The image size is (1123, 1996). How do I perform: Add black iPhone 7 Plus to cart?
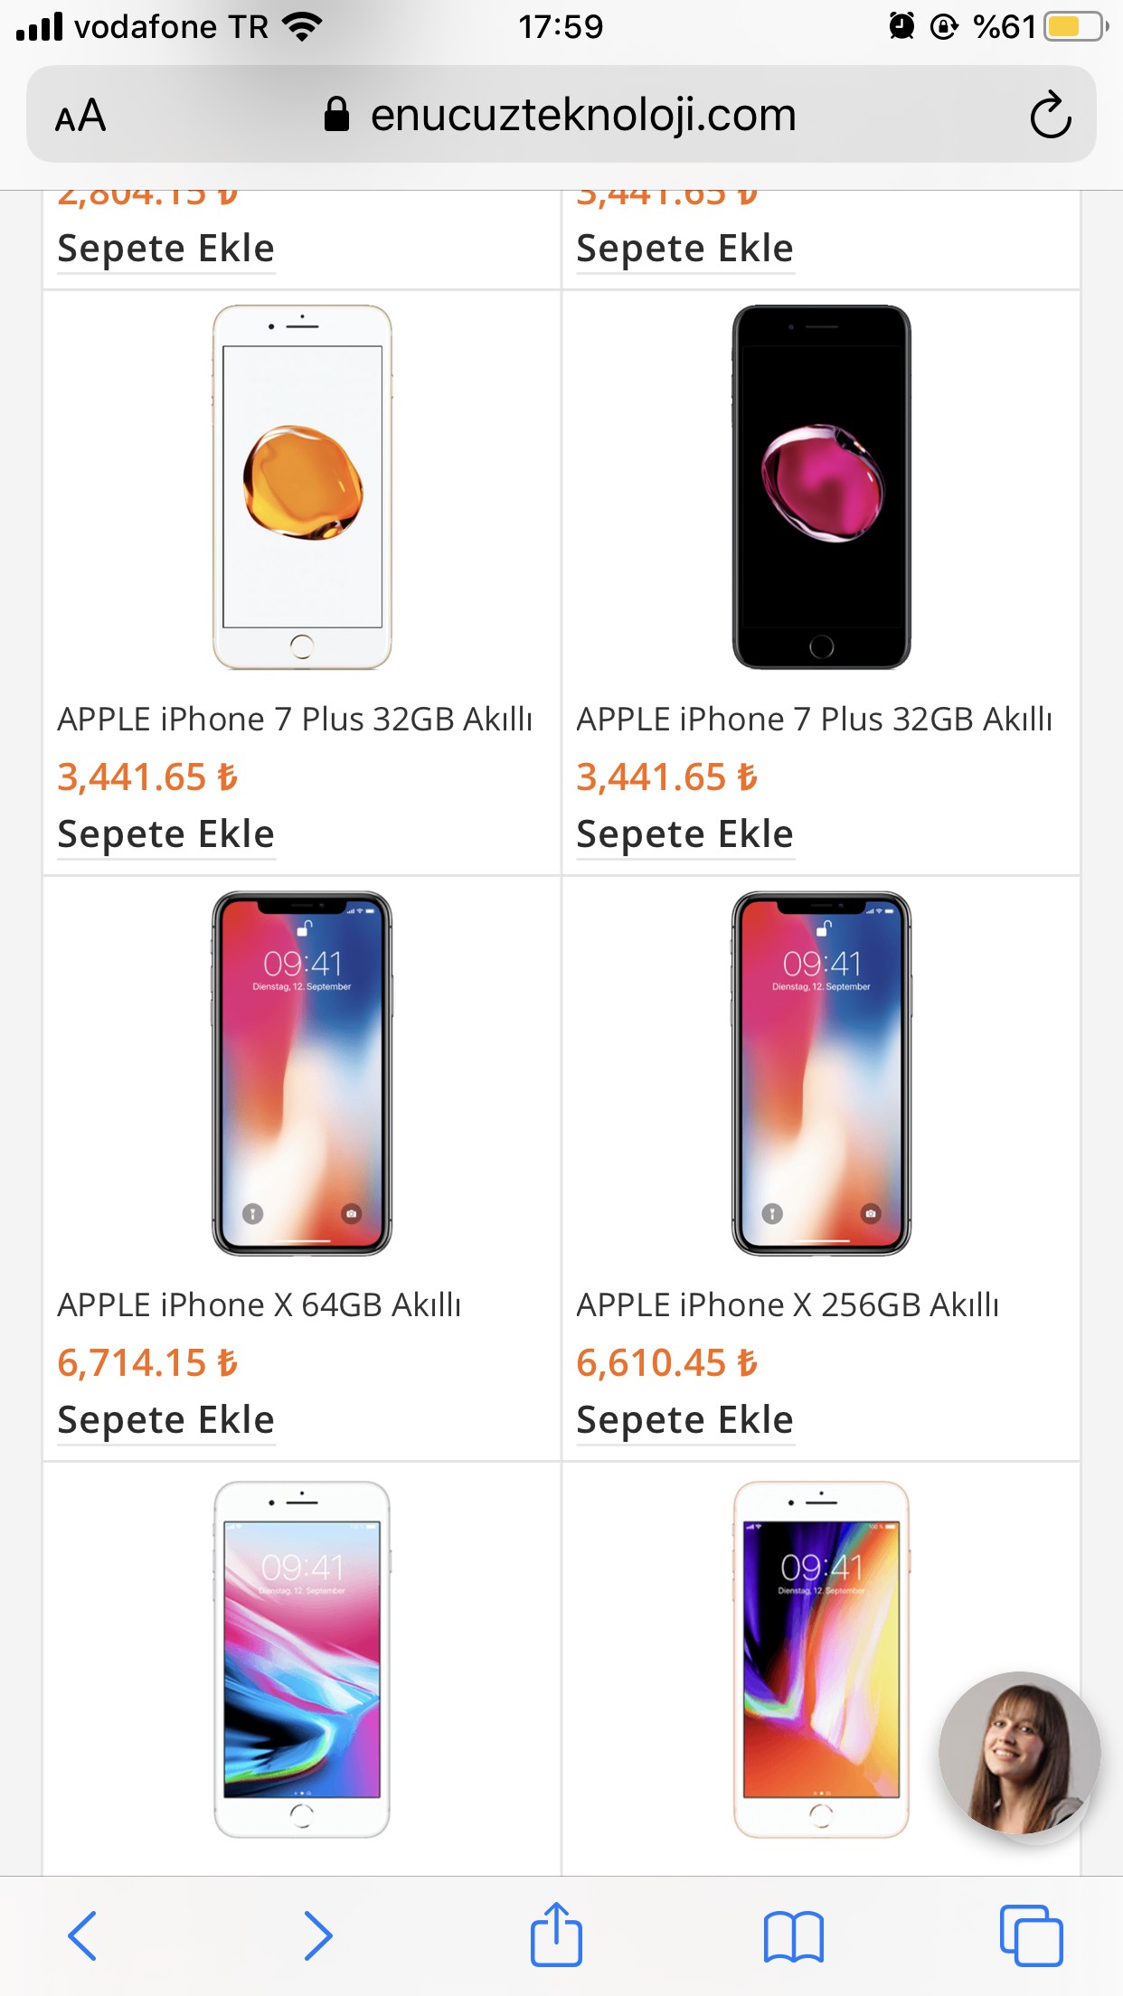684,834
